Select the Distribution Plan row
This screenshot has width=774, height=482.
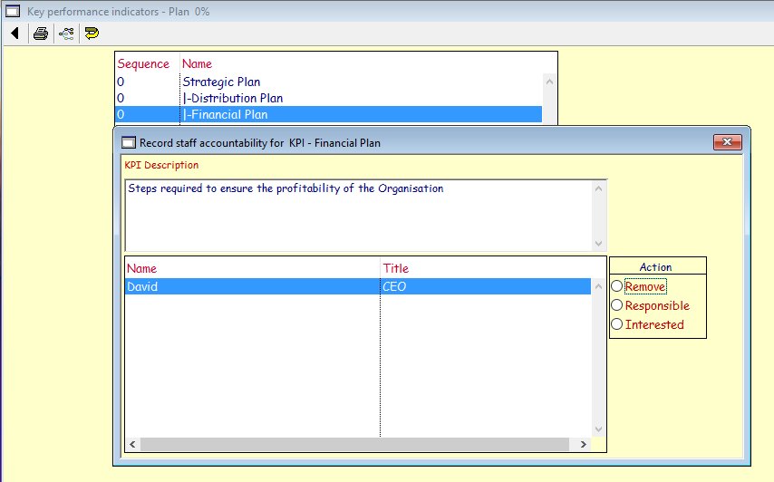click(x=233, y=98)
